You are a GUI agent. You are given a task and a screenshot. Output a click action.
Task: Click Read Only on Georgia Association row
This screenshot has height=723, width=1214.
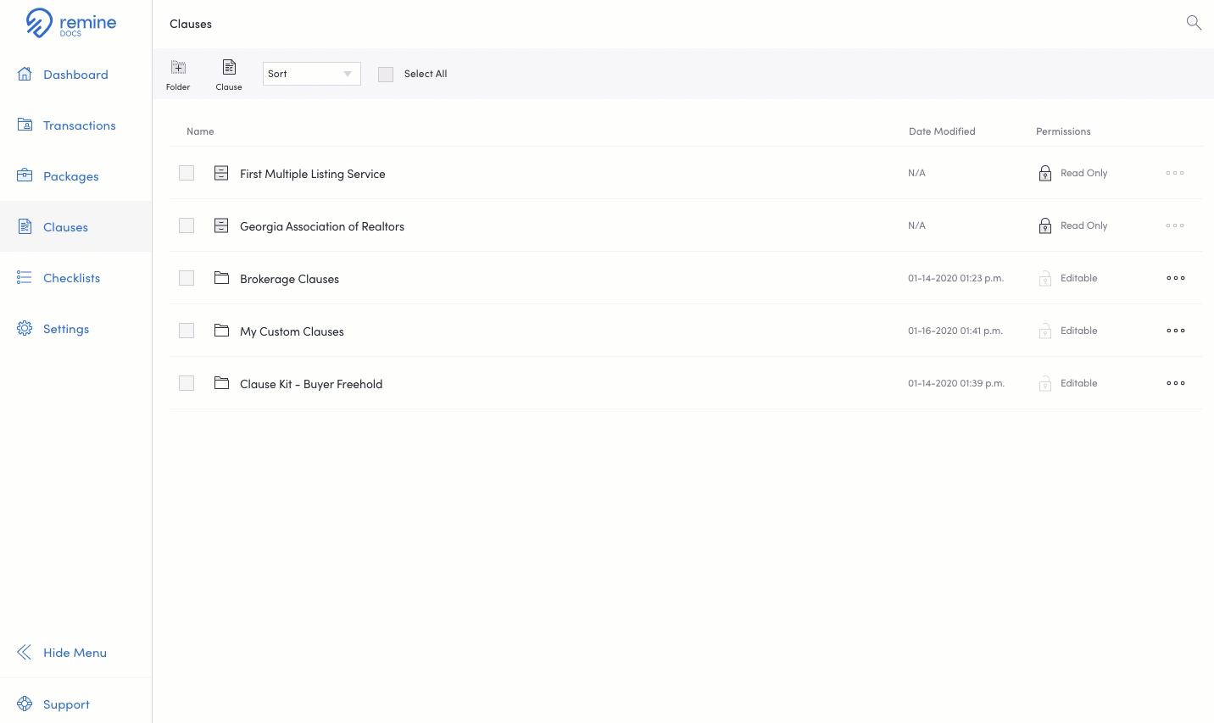click(x=1083, y=225)
